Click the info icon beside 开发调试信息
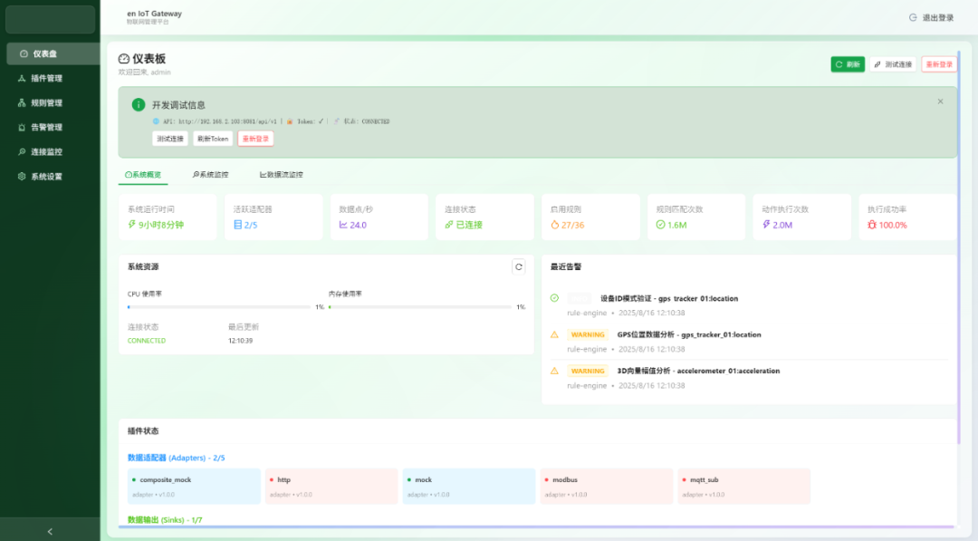The height and width of the screenshot is (541, 978). (x=139, y=105)
